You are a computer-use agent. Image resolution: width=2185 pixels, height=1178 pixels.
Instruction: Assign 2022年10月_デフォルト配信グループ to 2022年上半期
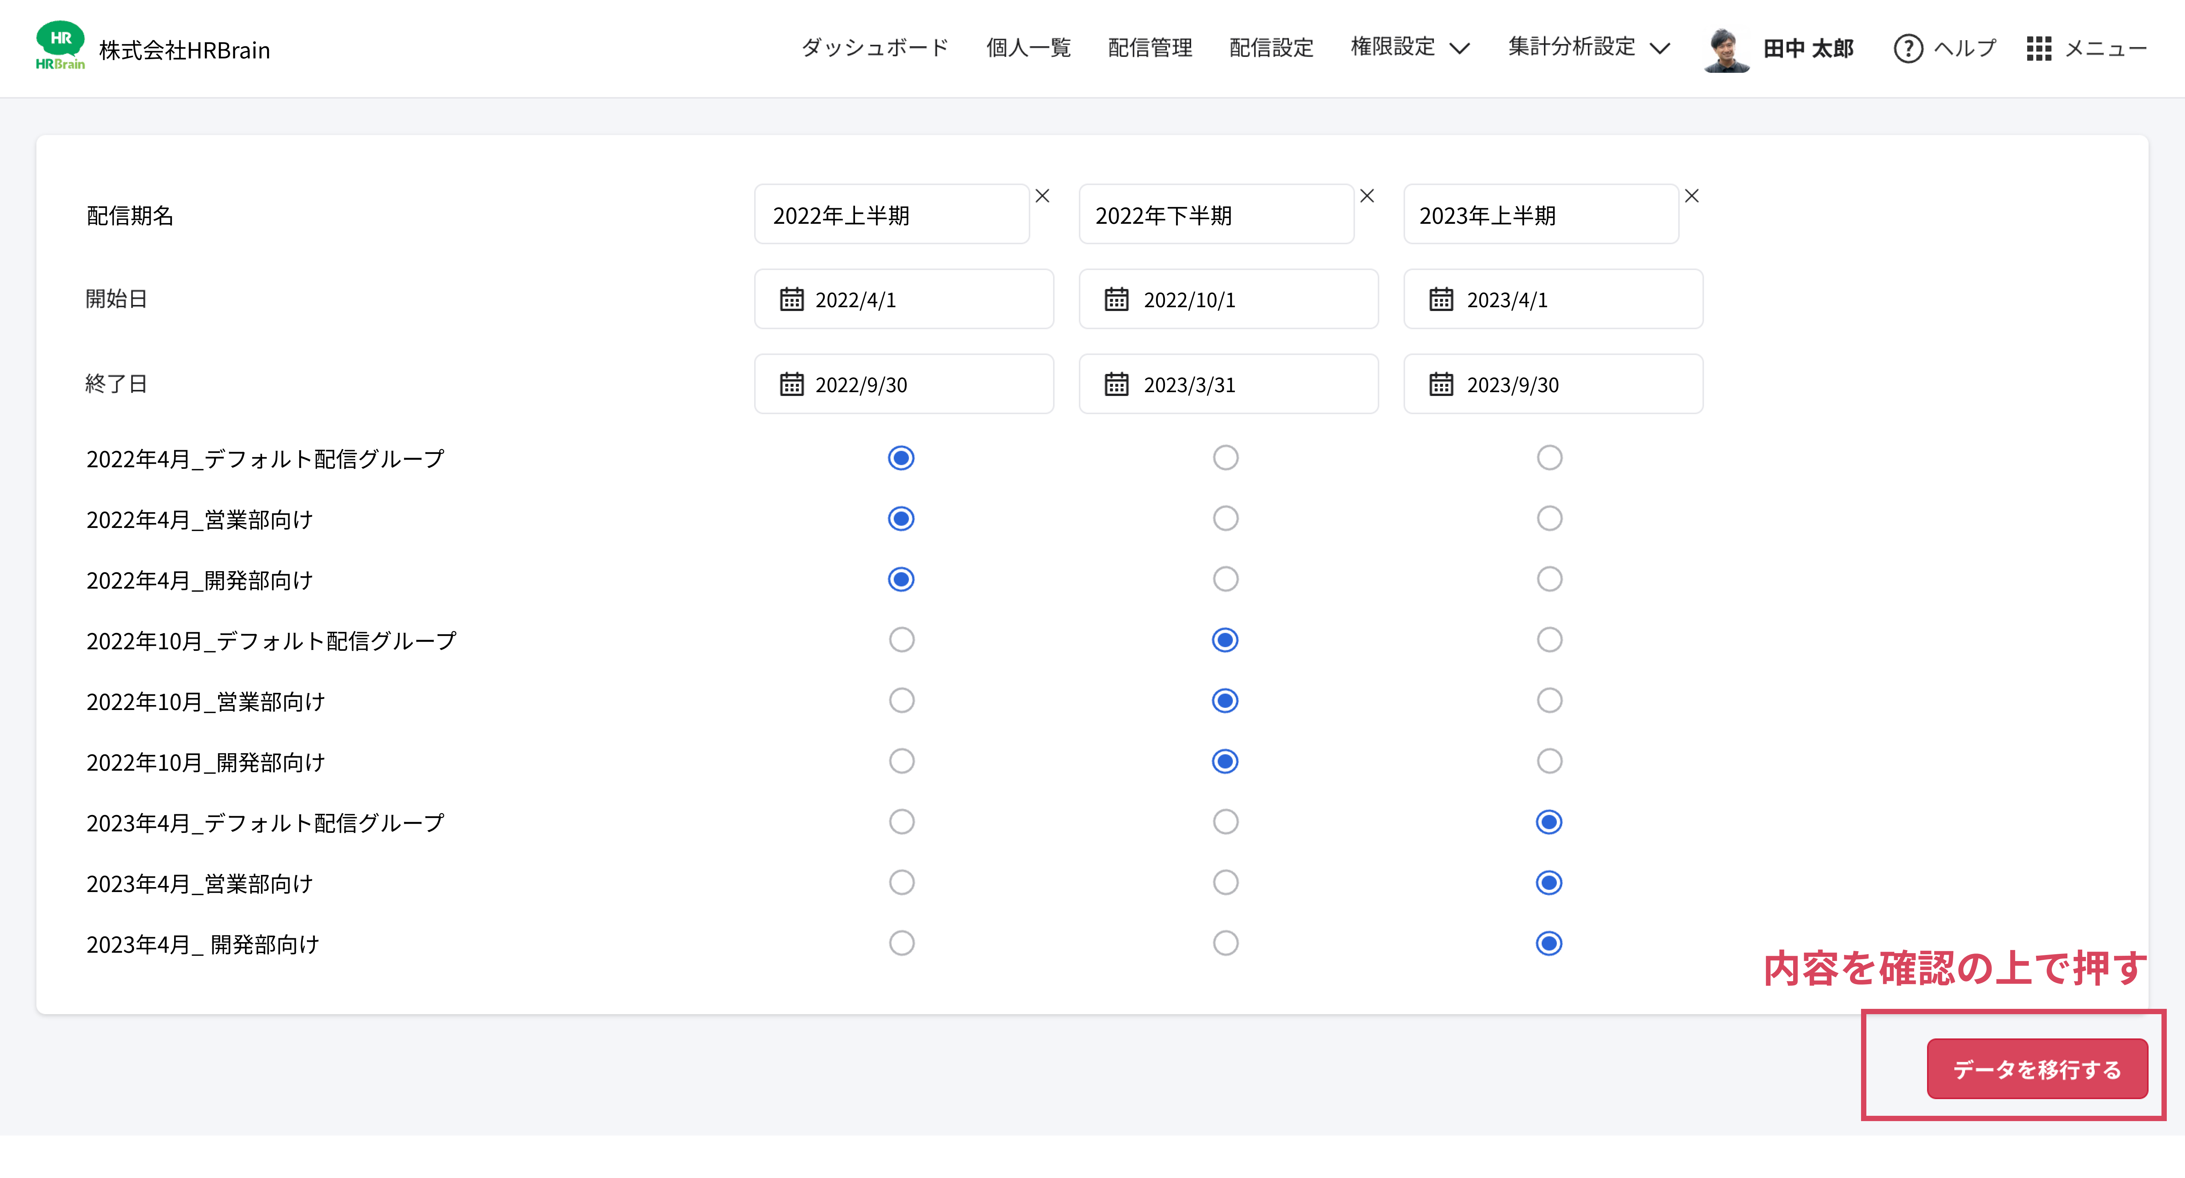coord(901,639)
